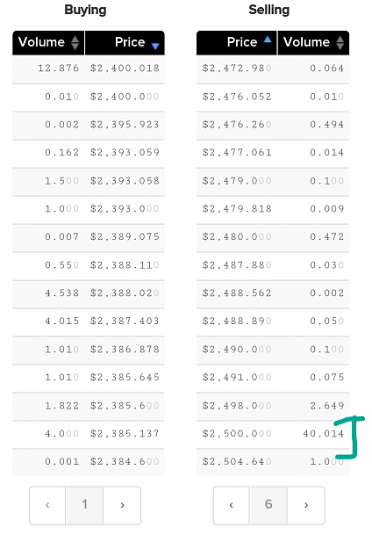Click the $2,472.980 selling price row

coord(273,69)
